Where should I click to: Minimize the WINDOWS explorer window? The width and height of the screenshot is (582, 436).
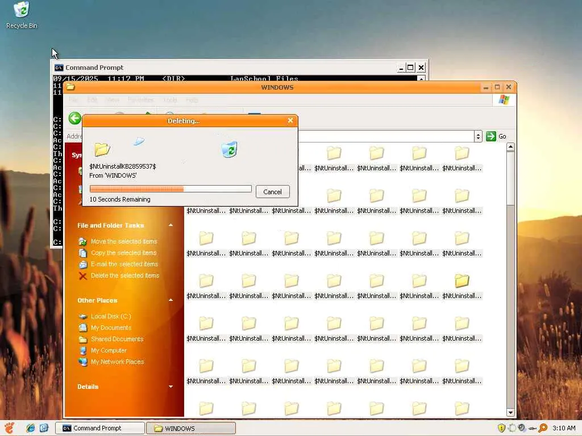[486, 87]
